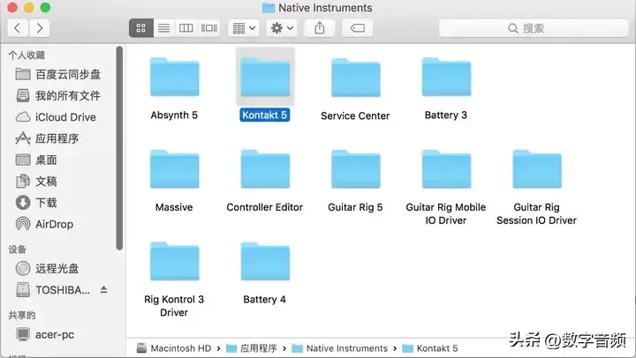Select the Absynth 5 folder icon

174,77
